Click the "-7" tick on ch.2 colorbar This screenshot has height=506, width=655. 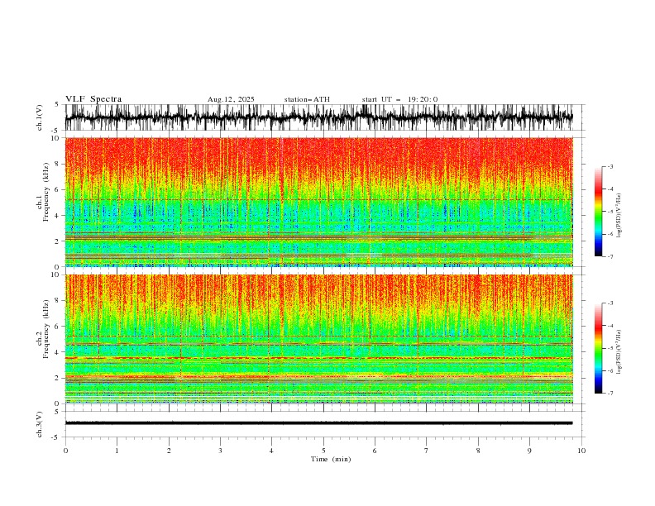[610, 394]
